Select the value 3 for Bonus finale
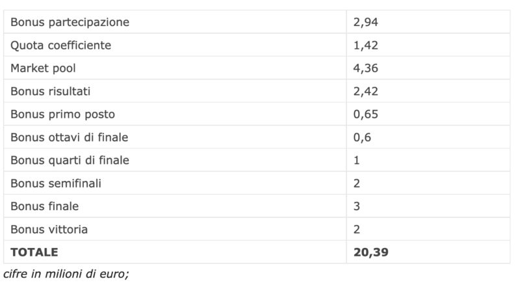 pyautogui.click(x=357, y=206)
